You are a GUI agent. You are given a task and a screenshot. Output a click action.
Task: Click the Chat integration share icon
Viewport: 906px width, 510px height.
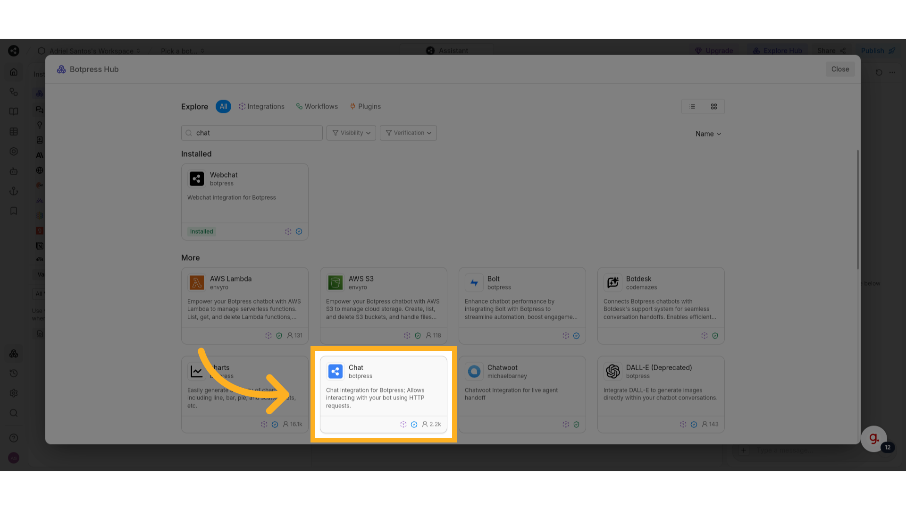[336, 371]
